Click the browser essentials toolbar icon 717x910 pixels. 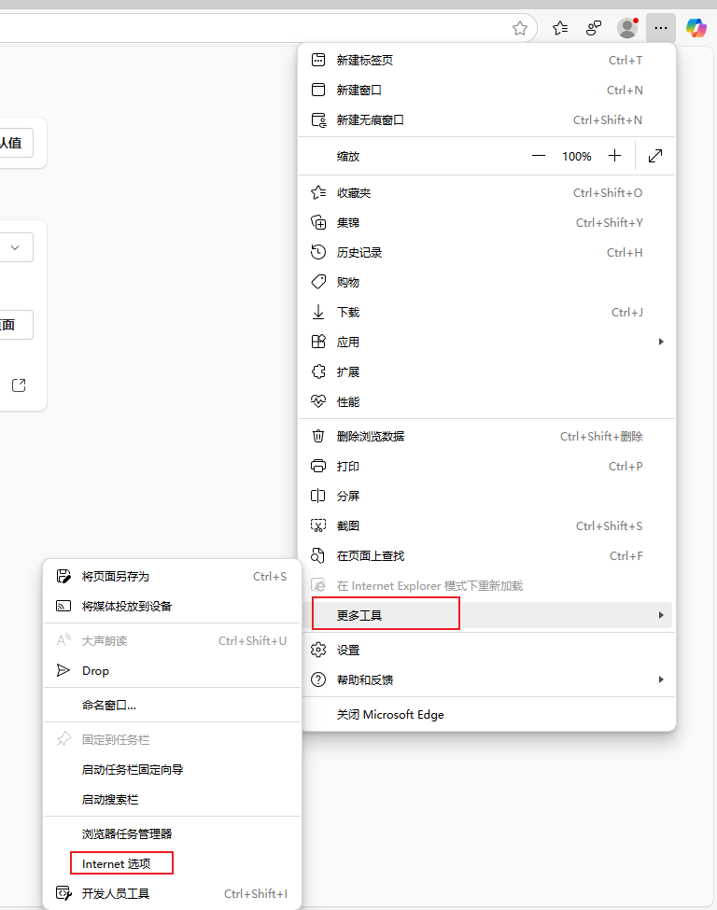(x=594, y=28)
